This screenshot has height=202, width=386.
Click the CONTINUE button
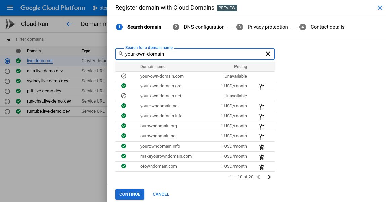click(130, 194)
